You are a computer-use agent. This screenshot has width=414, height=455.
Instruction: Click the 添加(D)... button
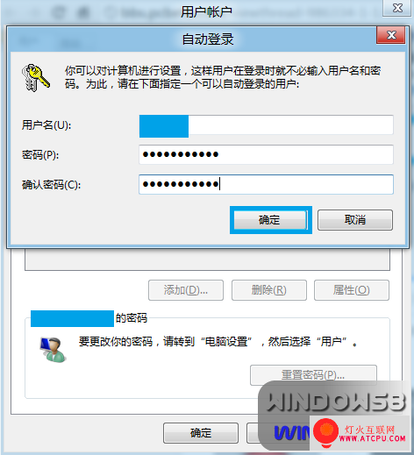(186, 290)
